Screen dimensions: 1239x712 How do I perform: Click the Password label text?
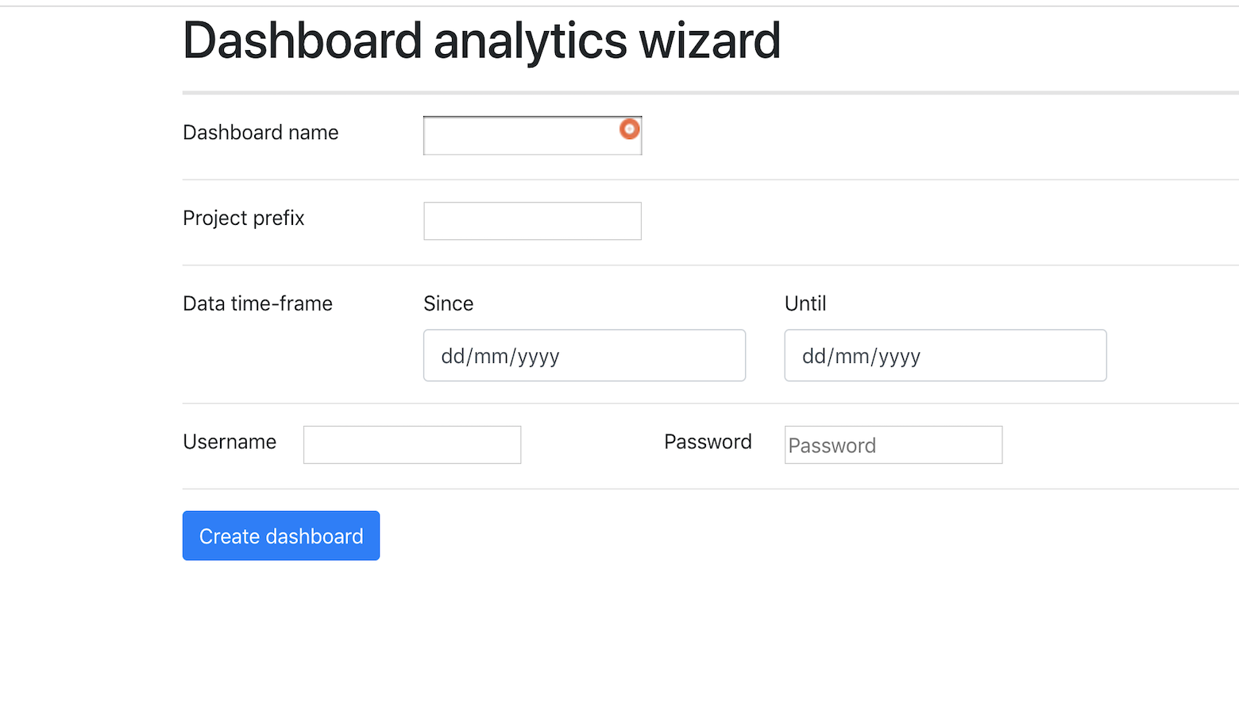click(x=707, y=442)
